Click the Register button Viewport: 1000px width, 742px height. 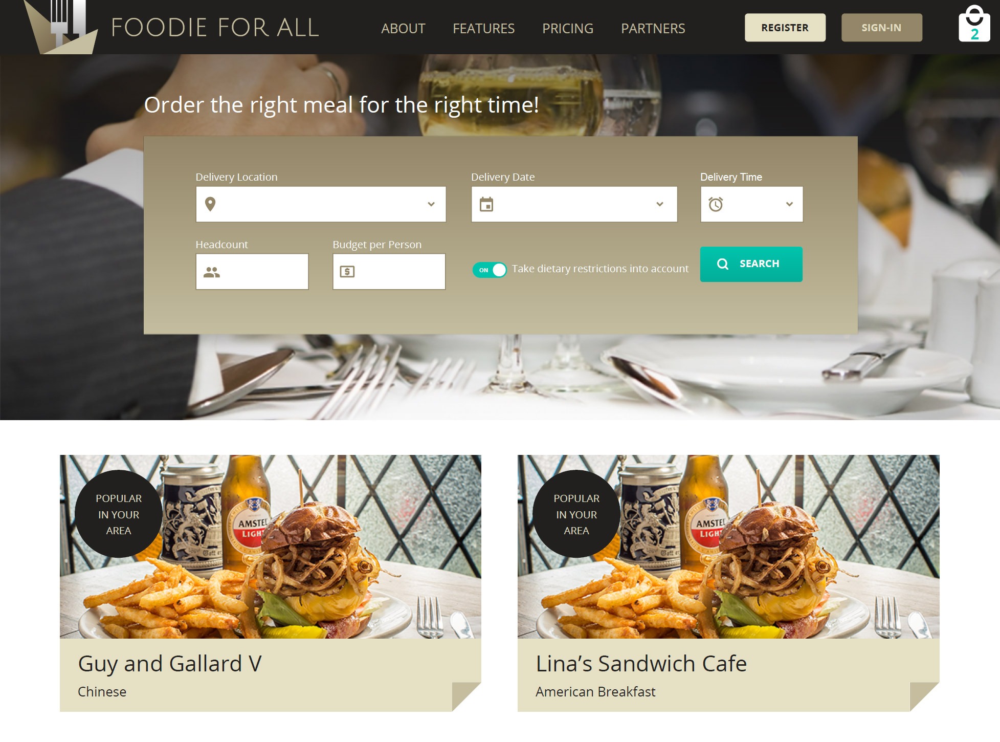click(x=785, y=28)
